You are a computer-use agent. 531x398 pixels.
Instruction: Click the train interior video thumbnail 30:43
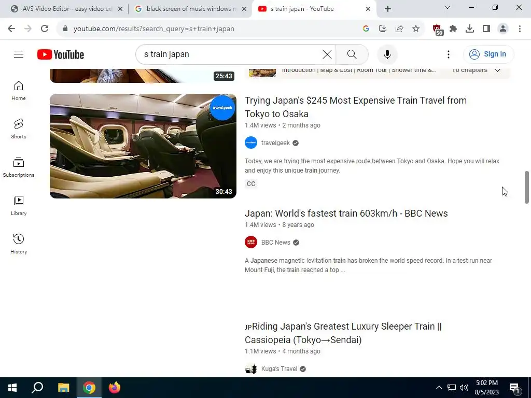pos(143,146)
